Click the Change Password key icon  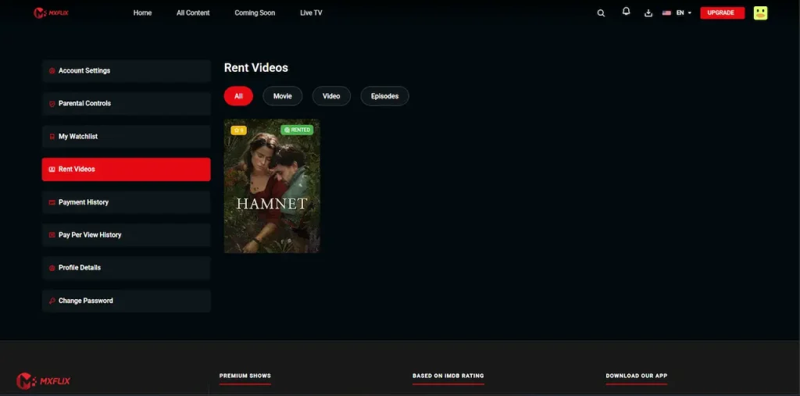52,301
